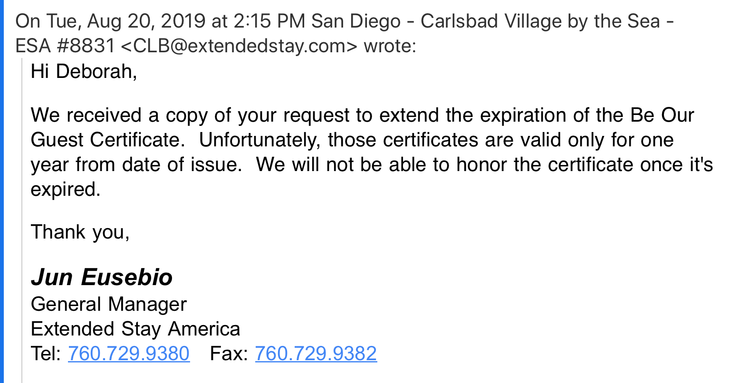Click "San Diego" in the sender name
Screen dimensions: 730x383
(355, 21)
